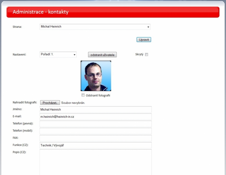
Task: Click the 'Telefon (pevná):' label
Action: click(23, 124)
